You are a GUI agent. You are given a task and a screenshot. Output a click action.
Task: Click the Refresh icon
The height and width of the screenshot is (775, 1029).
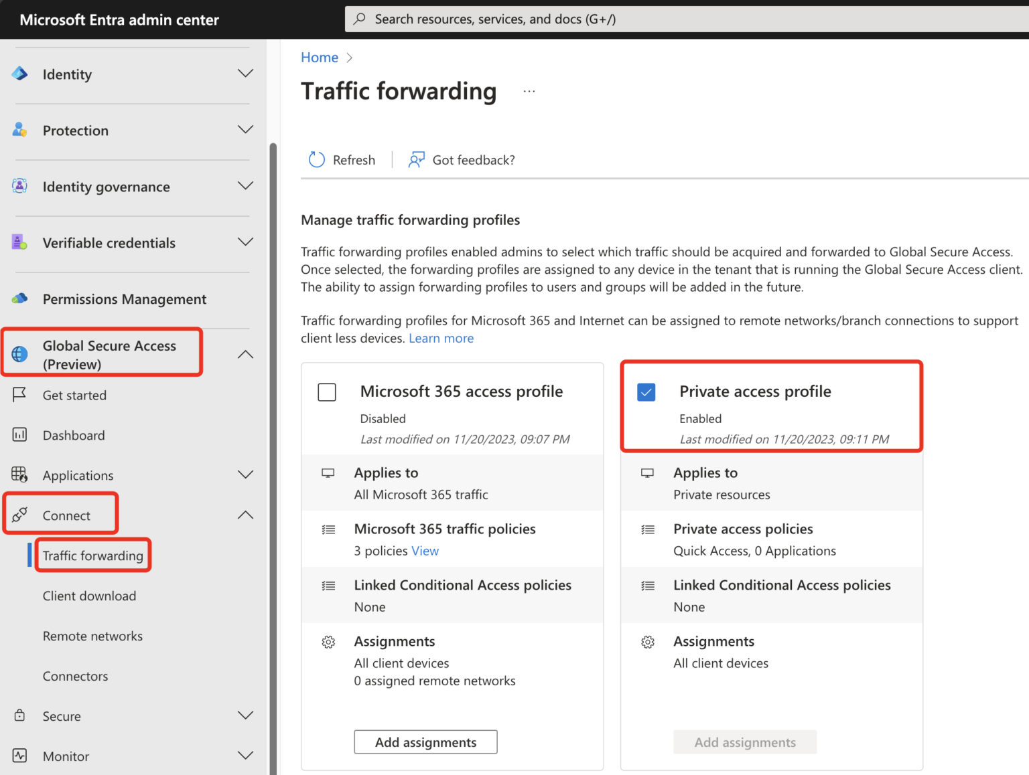[x=316, y=159]
